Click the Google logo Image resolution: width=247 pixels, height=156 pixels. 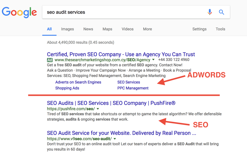pos(19,12)
